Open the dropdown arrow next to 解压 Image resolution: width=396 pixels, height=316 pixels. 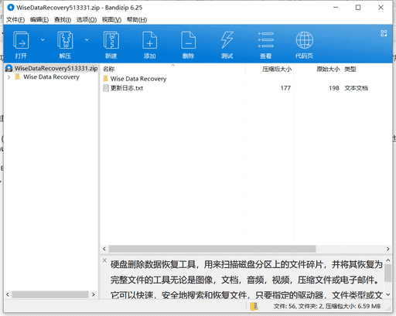[87, 39]
